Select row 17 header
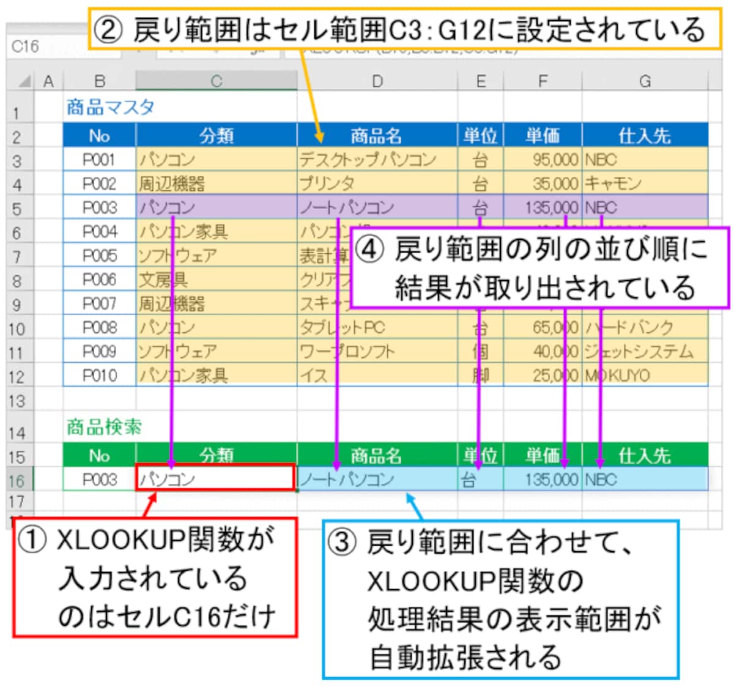Image resolution: width=734 pixels, height=687 pixels. click(x=20, y=502)
